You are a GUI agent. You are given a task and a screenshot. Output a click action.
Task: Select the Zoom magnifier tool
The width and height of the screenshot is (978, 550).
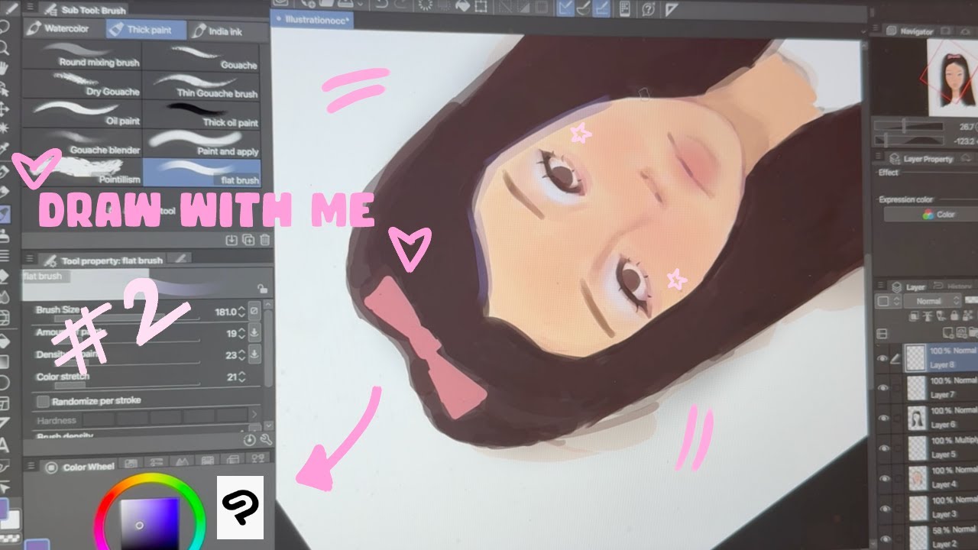point(4,47)
